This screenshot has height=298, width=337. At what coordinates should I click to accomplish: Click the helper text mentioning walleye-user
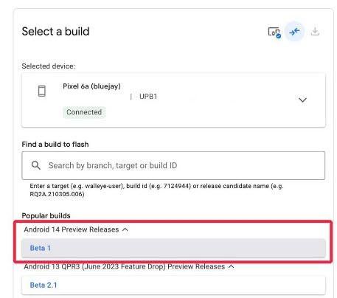156,190
